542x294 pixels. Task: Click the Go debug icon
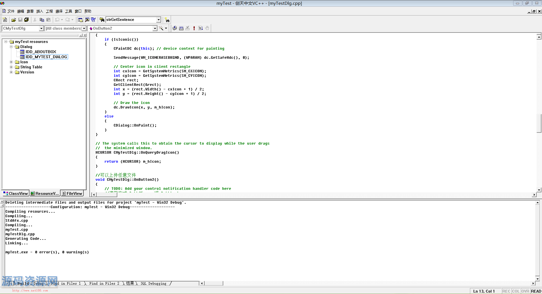pos(201,28)
